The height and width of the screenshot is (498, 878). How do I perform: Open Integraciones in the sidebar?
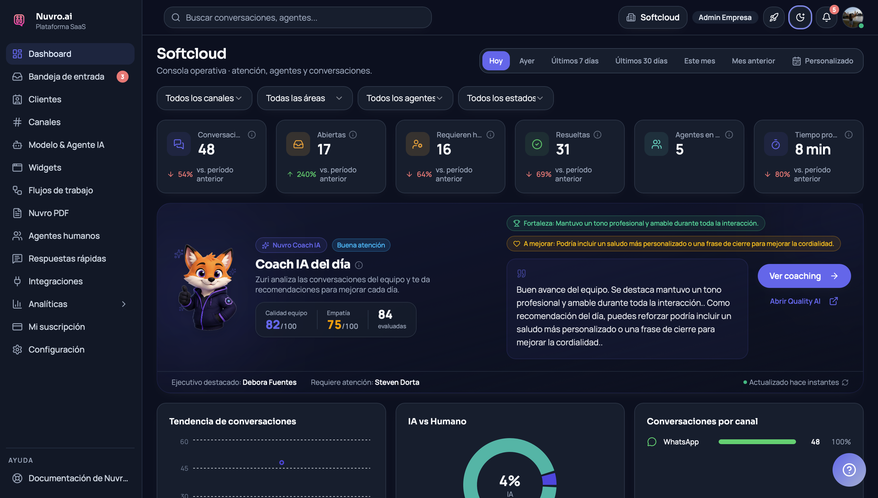[x=70, y=281]
